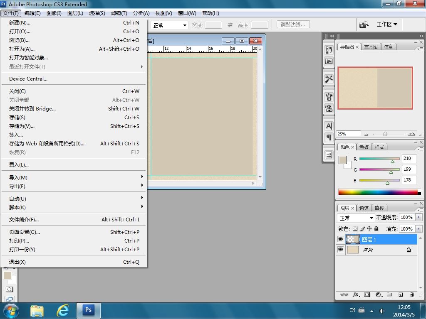Select 存储为 Web 和设备所用格式(D)...
This screenshot has height=319, width=426.
coord(74,143)
